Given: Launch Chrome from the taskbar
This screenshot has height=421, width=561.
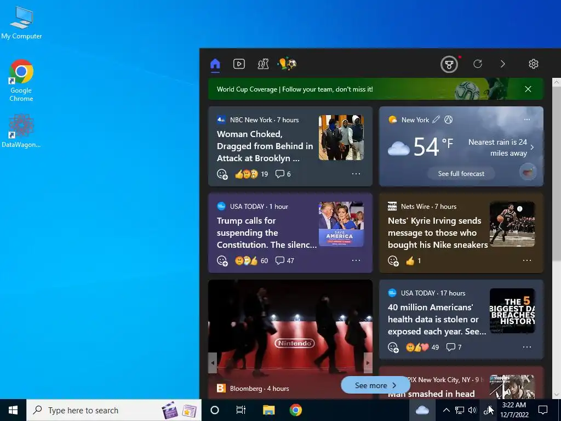Looking at the screenshot, I should click(x=295, y=410).
